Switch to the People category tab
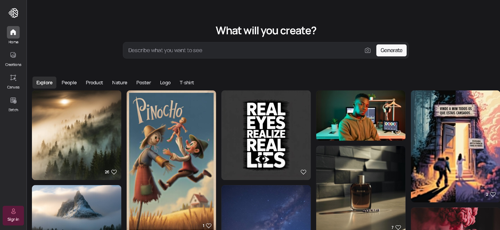 pos(69,83)
